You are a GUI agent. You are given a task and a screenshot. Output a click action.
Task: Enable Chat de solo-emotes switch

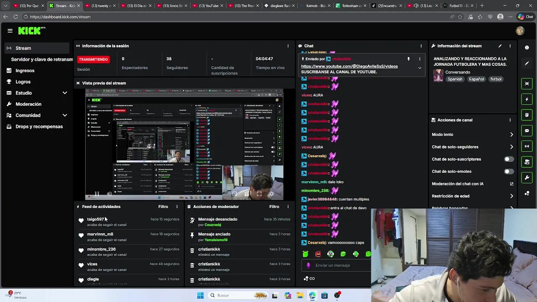point(508,171)
